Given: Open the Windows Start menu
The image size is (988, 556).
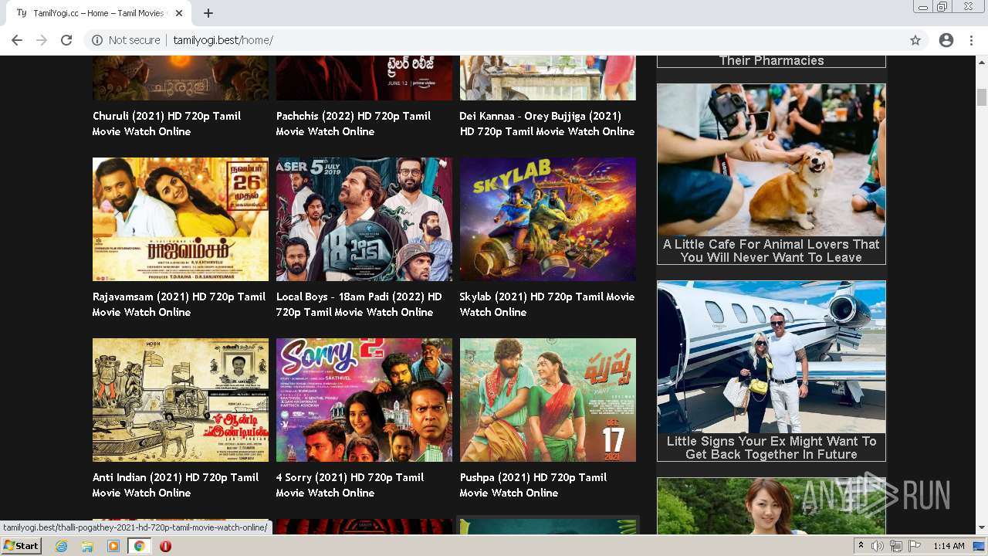Looking at the screenshot, I should 21,546.
